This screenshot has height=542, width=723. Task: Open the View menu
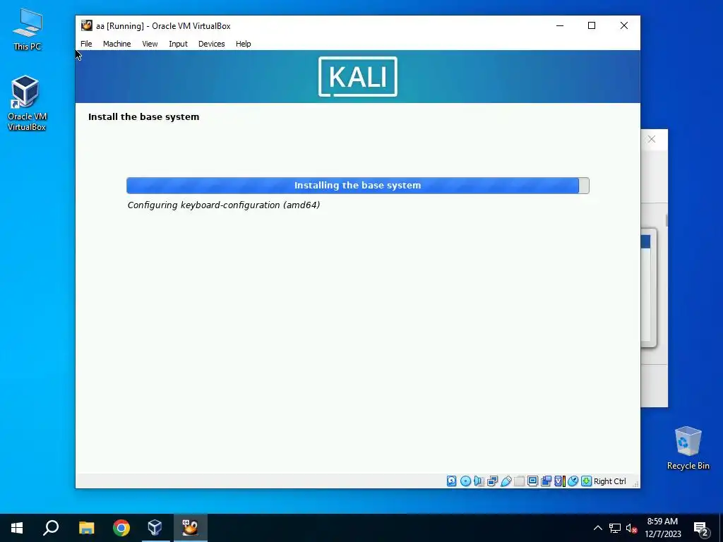coord(150,44)
